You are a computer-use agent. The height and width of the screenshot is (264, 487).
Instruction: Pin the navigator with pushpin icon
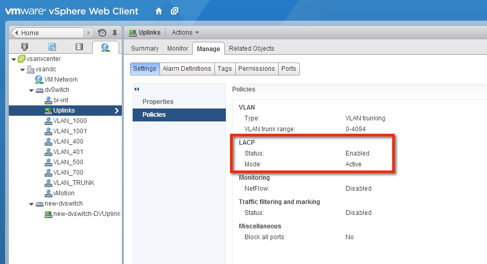114,33
